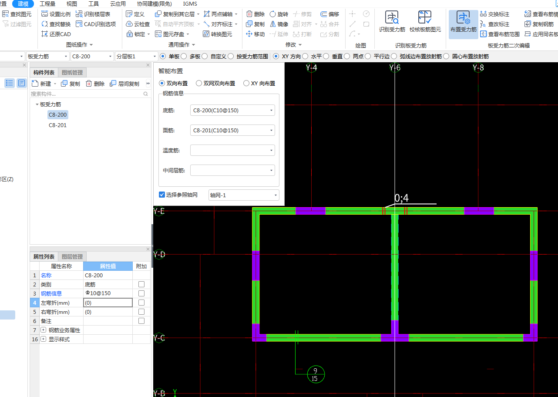Check 附加 box for 备注 row

(x=141, y=321)
